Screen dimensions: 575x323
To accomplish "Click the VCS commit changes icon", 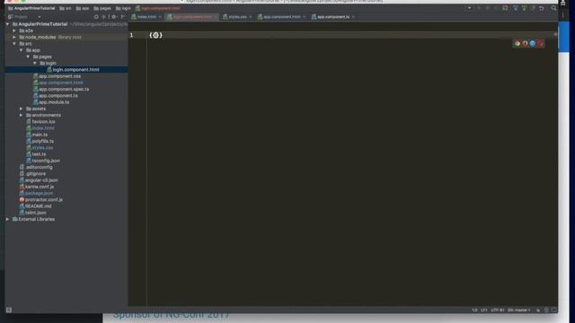I will click(524, 8).
